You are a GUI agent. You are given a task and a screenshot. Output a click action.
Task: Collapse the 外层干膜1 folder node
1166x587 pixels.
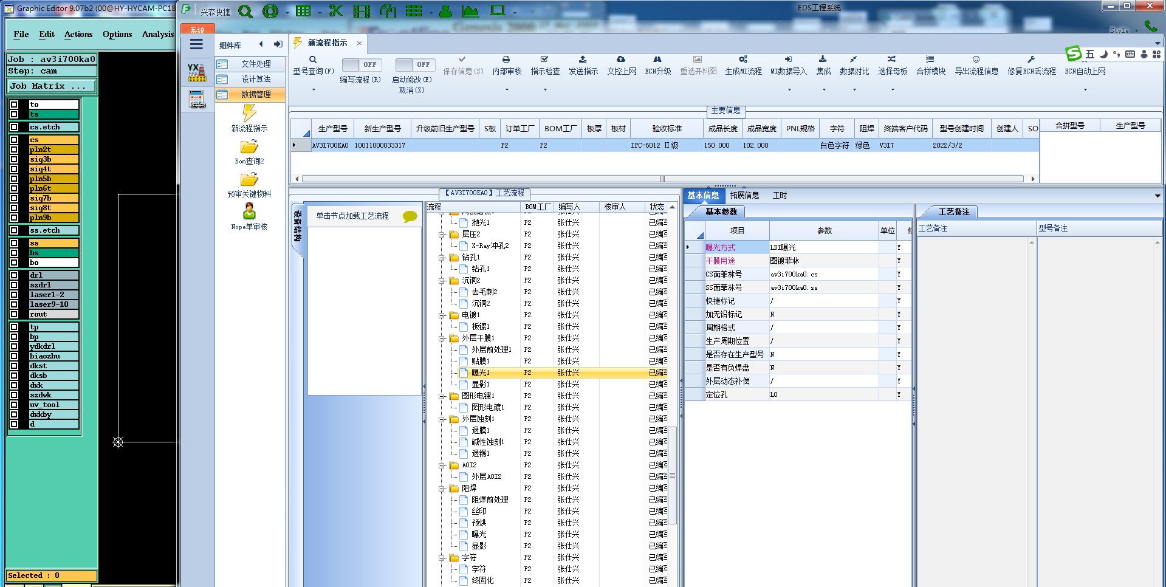pyautogui.click(x=442, y=338)
